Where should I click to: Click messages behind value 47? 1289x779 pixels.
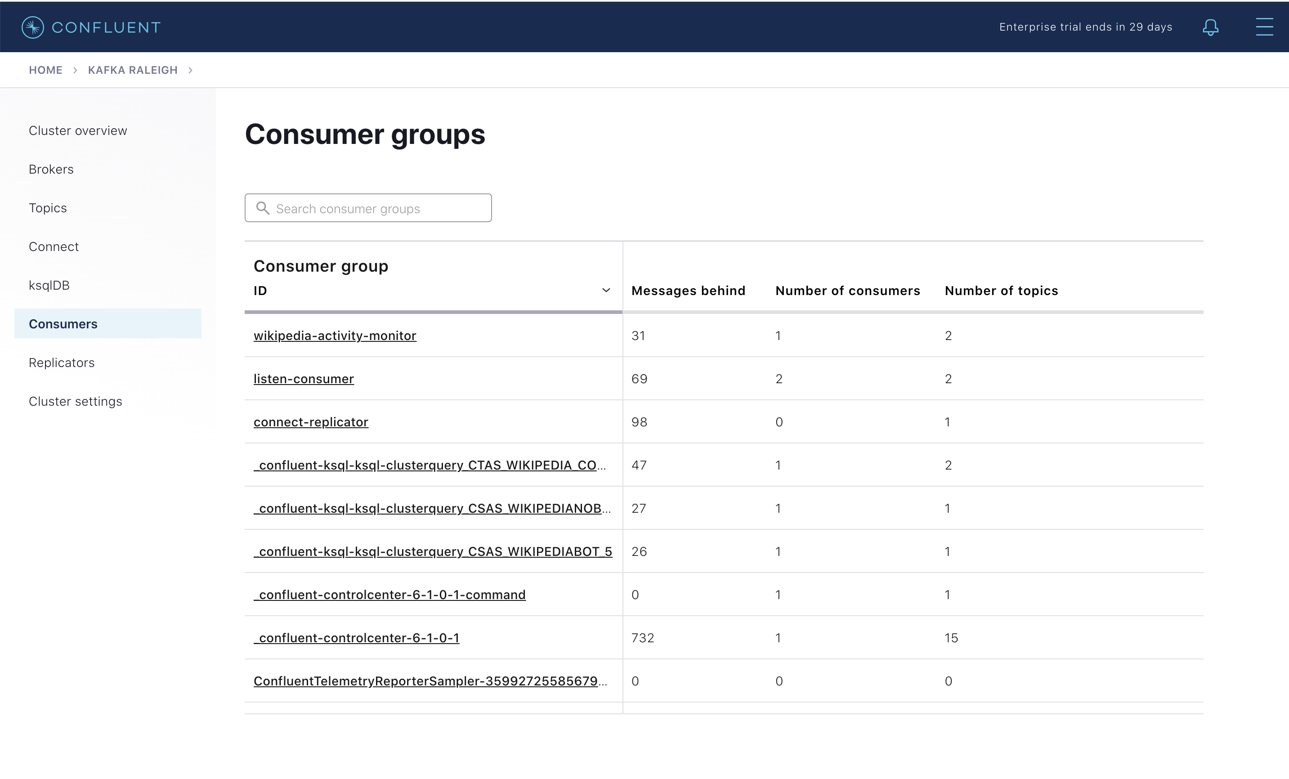point(639,466)
